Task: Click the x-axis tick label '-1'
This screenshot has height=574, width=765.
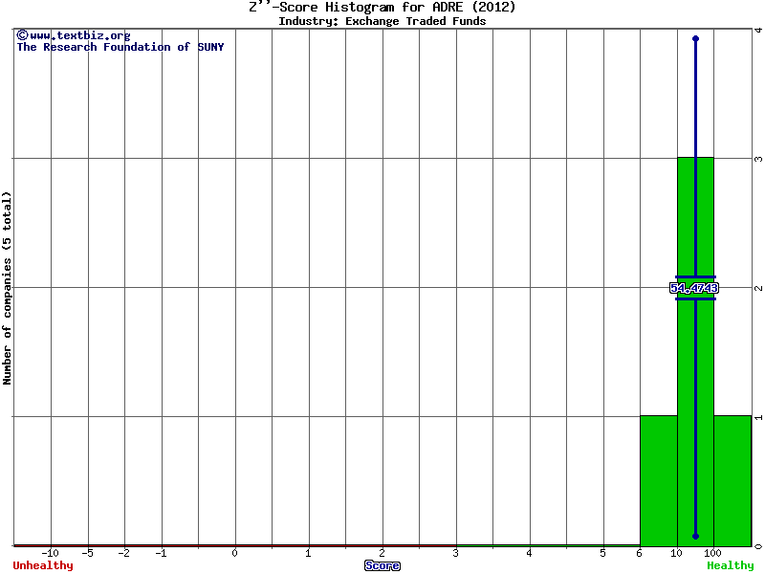Action: tap(161, 553)
